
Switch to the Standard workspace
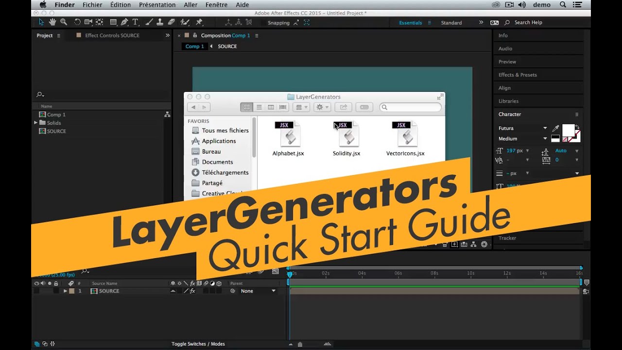tap(451, 23)
